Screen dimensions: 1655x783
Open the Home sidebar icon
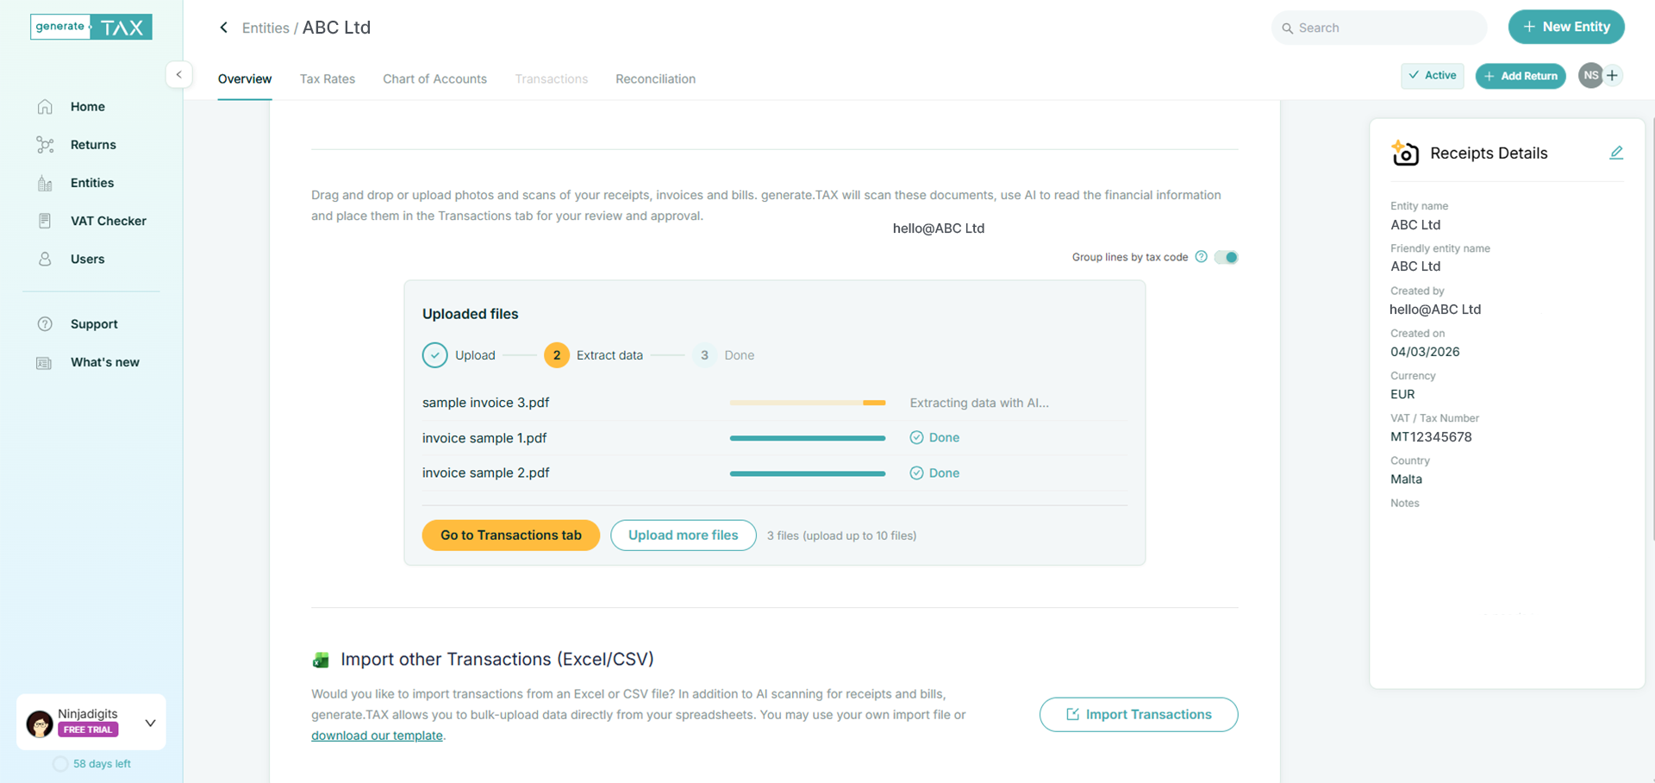tap(45, 106)
